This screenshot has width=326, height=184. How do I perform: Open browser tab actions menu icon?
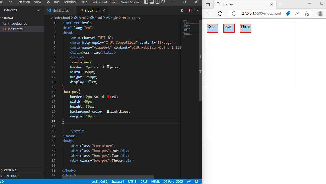[x=208, y=4]
